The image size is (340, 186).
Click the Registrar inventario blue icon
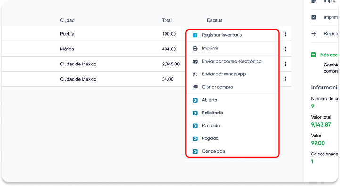195,35
